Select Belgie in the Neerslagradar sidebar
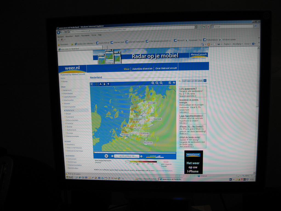This screenshot has width=281, height=211. [68, 114]
